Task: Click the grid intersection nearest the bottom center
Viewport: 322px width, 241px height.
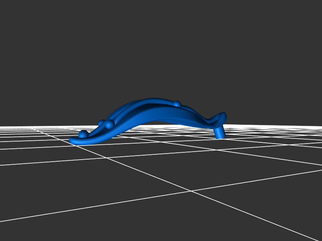Action: pyautogui.click(x=192, y=191)
